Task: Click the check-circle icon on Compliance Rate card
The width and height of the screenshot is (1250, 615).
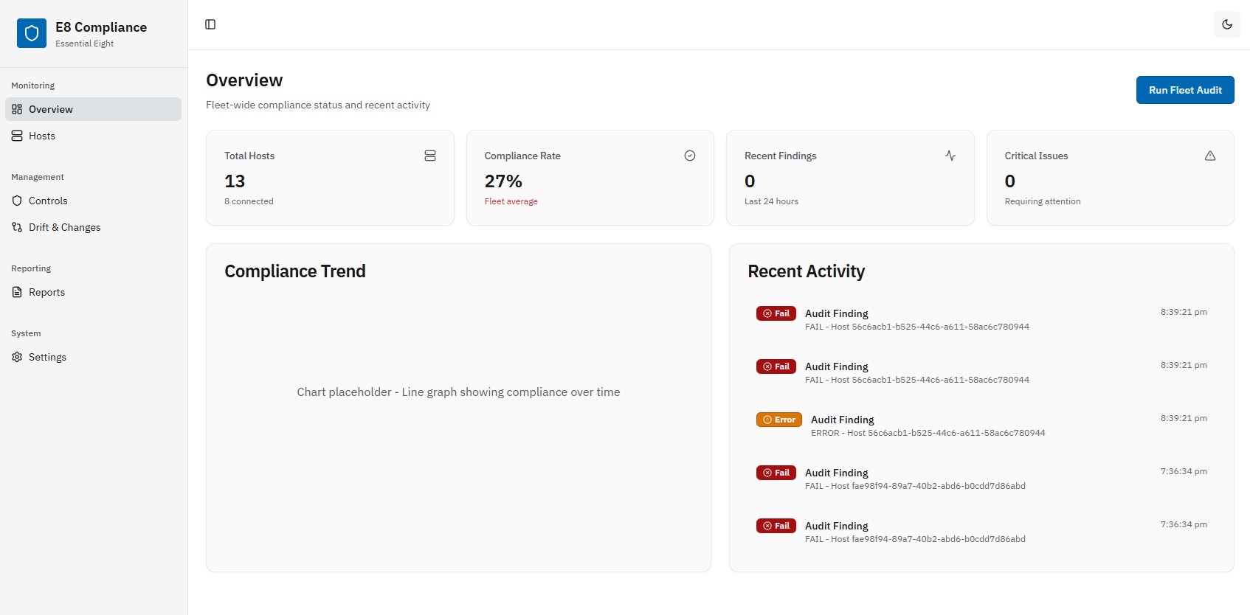Action: (x=690, y=156)
